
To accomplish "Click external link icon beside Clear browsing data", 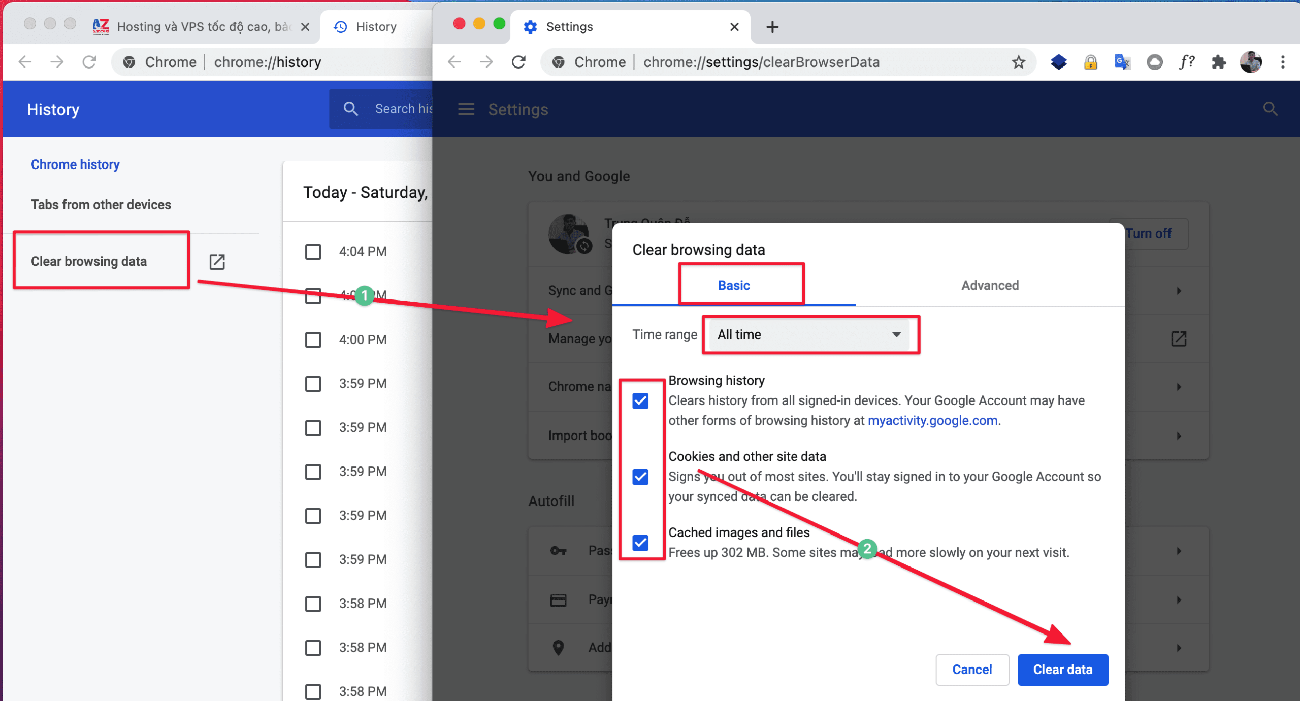I will [x=217, y=261].
